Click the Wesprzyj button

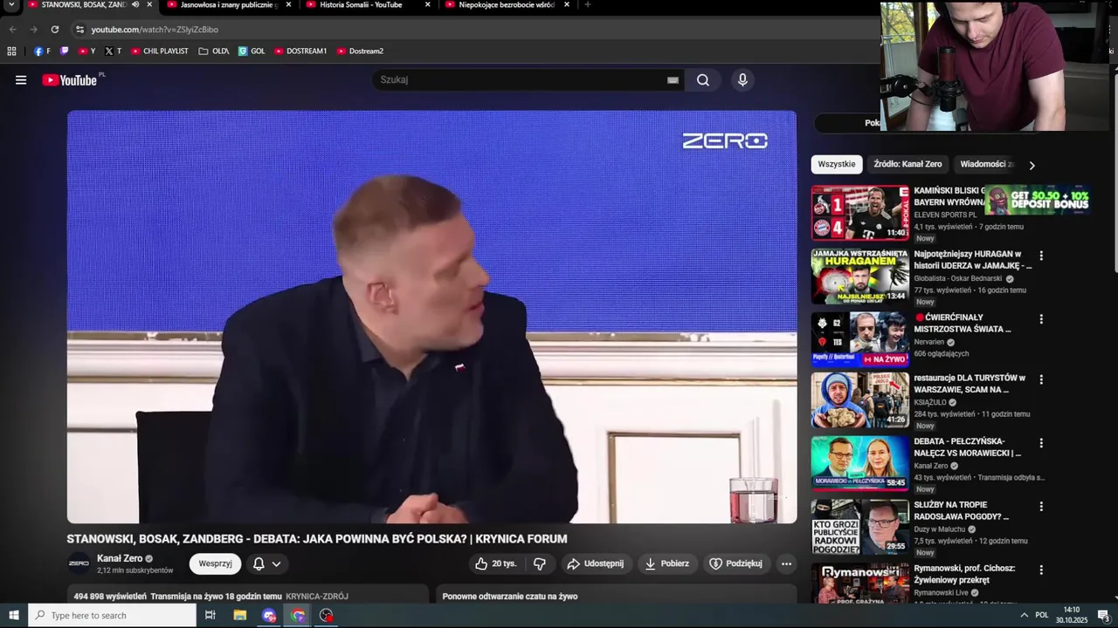(x=215, y=563)
